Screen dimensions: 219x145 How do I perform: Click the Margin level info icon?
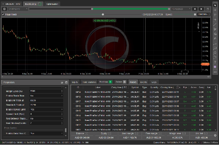184,134
